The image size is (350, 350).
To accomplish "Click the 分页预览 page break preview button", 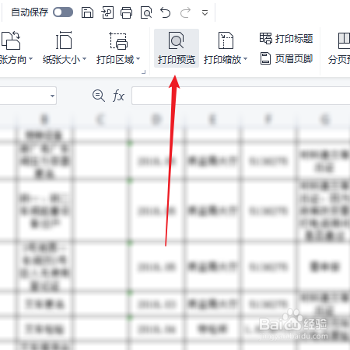I will click(339, 48).
